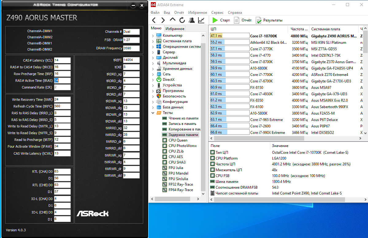Select the Устройства icon in tree
368x238 pixels.
pos(159,85)
